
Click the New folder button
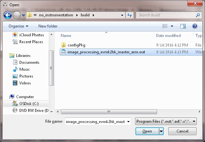(48, 26)
